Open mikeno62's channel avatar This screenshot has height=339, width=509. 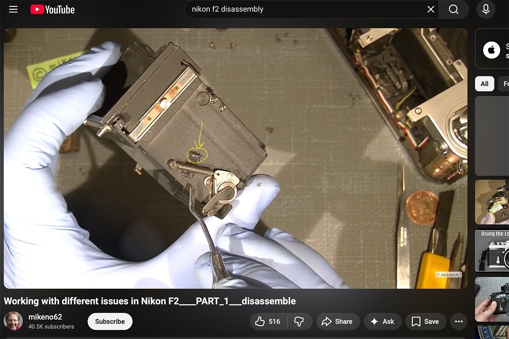pyautogui.click(x=14, y=321)
